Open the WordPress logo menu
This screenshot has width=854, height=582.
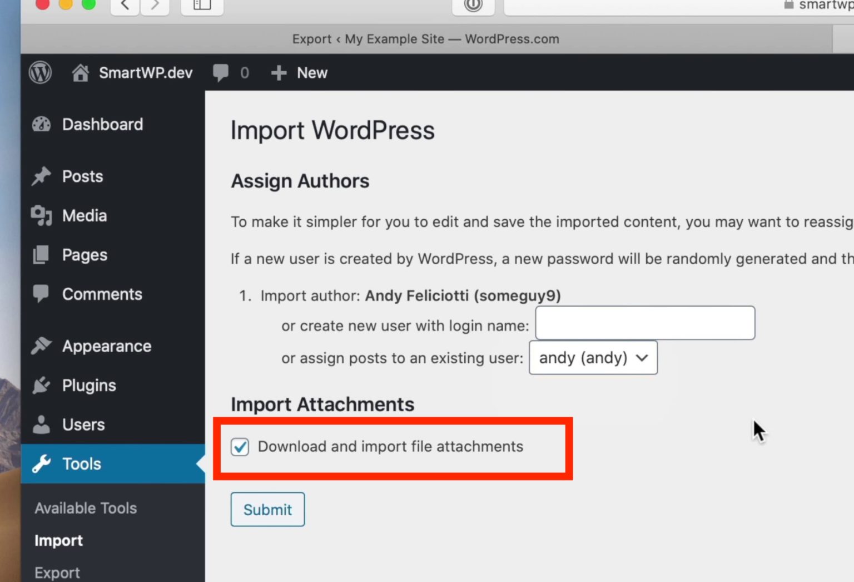pyautogui.click(x=39, y=72)
